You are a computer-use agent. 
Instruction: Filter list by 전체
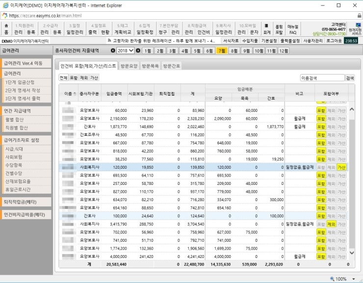(63, 78)
